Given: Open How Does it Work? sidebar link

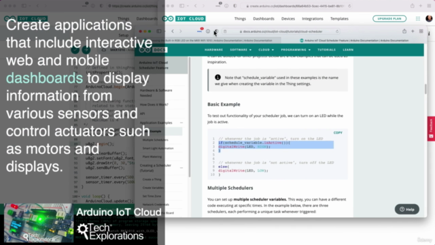Looking at the screenshot, I should click(x=154, y=104).
